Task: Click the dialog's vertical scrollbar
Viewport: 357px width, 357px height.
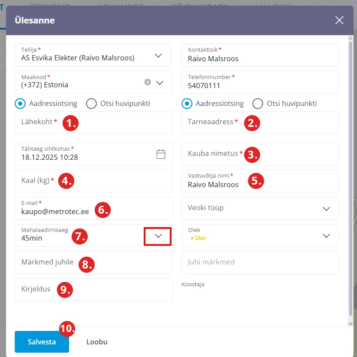Action: (x=351, y=174)
